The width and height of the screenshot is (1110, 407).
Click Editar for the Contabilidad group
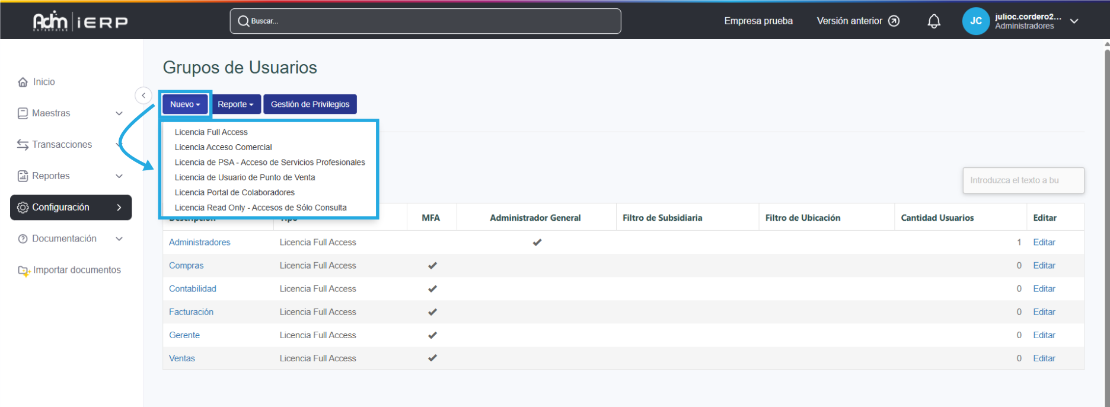point(1044,289)
